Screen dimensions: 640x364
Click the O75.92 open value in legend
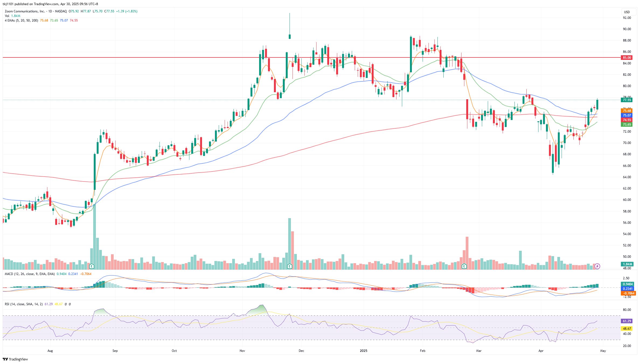point(74,11)
